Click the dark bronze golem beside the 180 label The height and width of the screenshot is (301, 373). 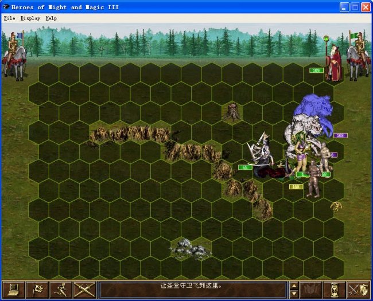pyautogui.click(x=313, y=179)
